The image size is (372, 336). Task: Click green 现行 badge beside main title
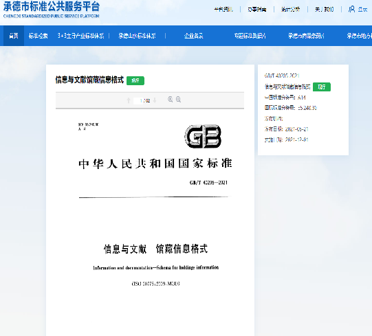pos(135,80)
